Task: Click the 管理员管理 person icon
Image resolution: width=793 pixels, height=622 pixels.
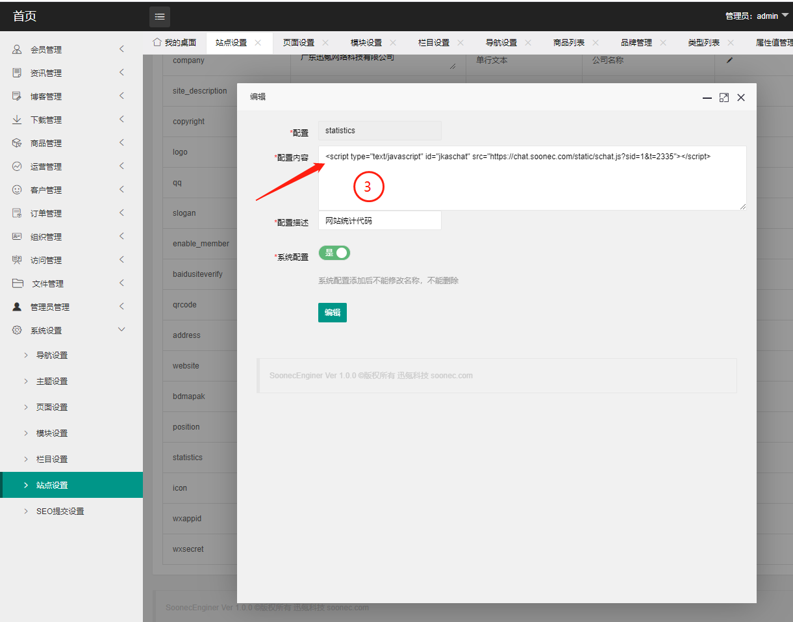Action: pyautogui.click(x=17, y=307)
